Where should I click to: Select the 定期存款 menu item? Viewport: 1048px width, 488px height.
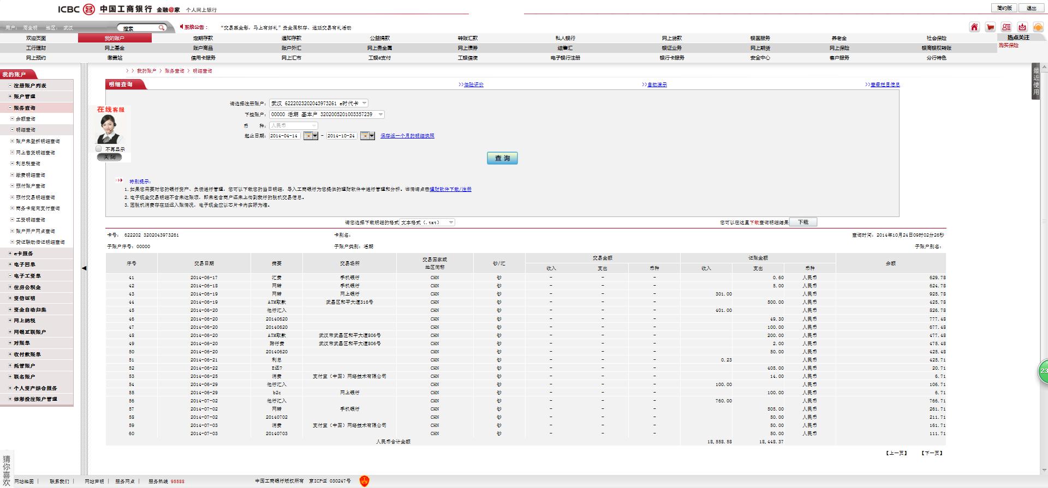(x=203, y=38)
